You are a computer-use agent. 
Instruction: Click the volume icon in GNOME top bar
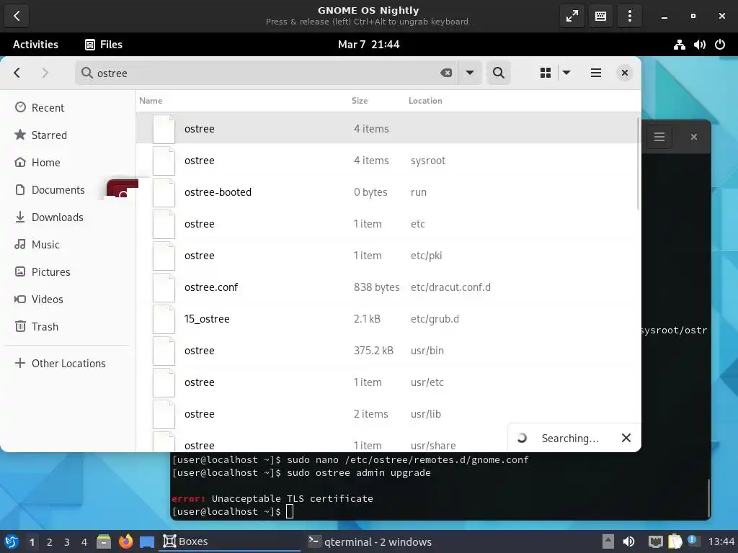(x=699, y=45)
